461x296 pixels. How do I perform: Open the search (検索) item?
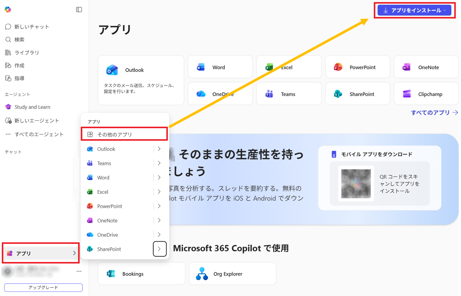15,40
